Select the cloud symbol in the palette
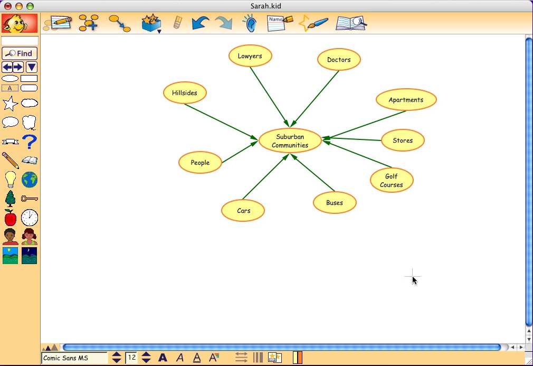The height and width of the screenshot is (366, 533). 30,103
